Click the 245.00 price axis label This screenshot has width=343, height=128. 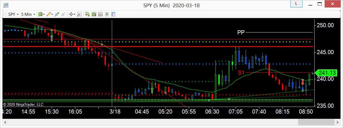325,52
